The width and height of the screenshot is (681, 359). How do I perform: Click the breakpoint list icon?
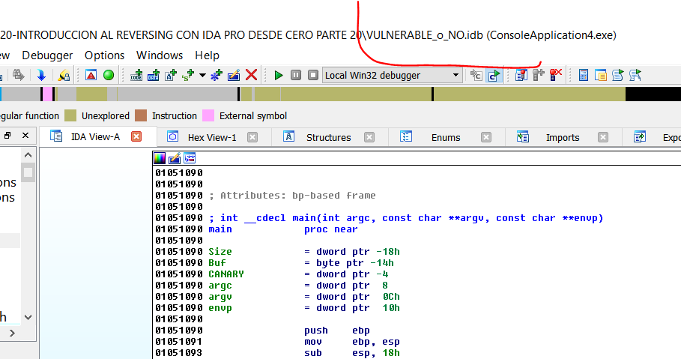522,75
